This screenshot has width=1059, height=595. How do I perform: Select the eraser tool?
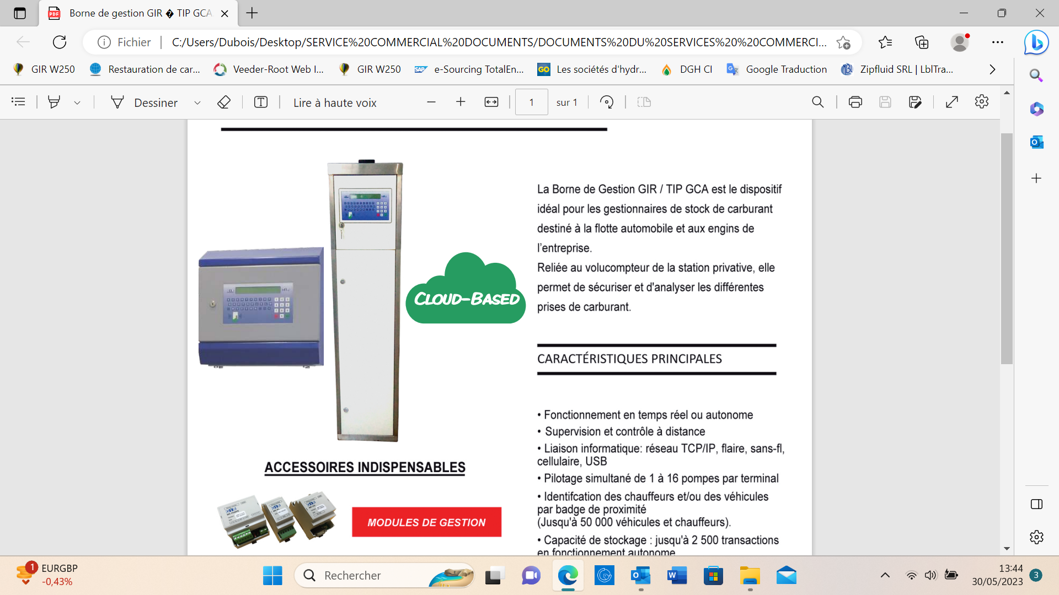pos(223,102)
